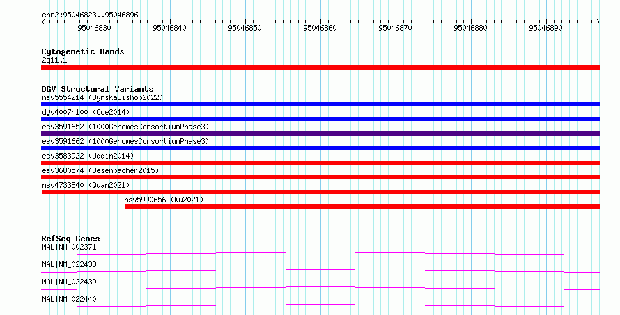
Task: Click ruler coordinate 95046860
Action: pyautogui.click(x=320, y=28)
